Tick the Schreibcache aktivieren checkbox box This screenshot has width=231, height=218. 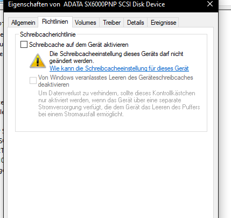pos(24,45)
